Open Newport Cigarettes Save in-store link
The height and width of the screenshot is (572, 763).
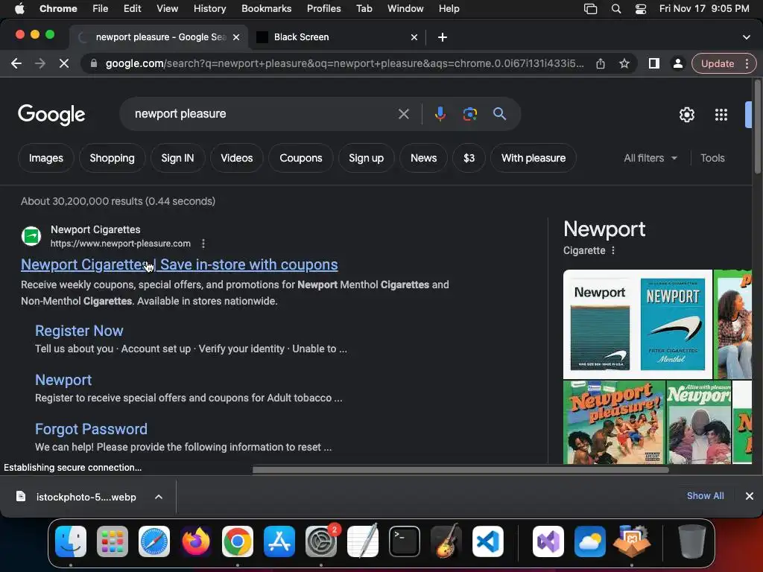point(179,264)
